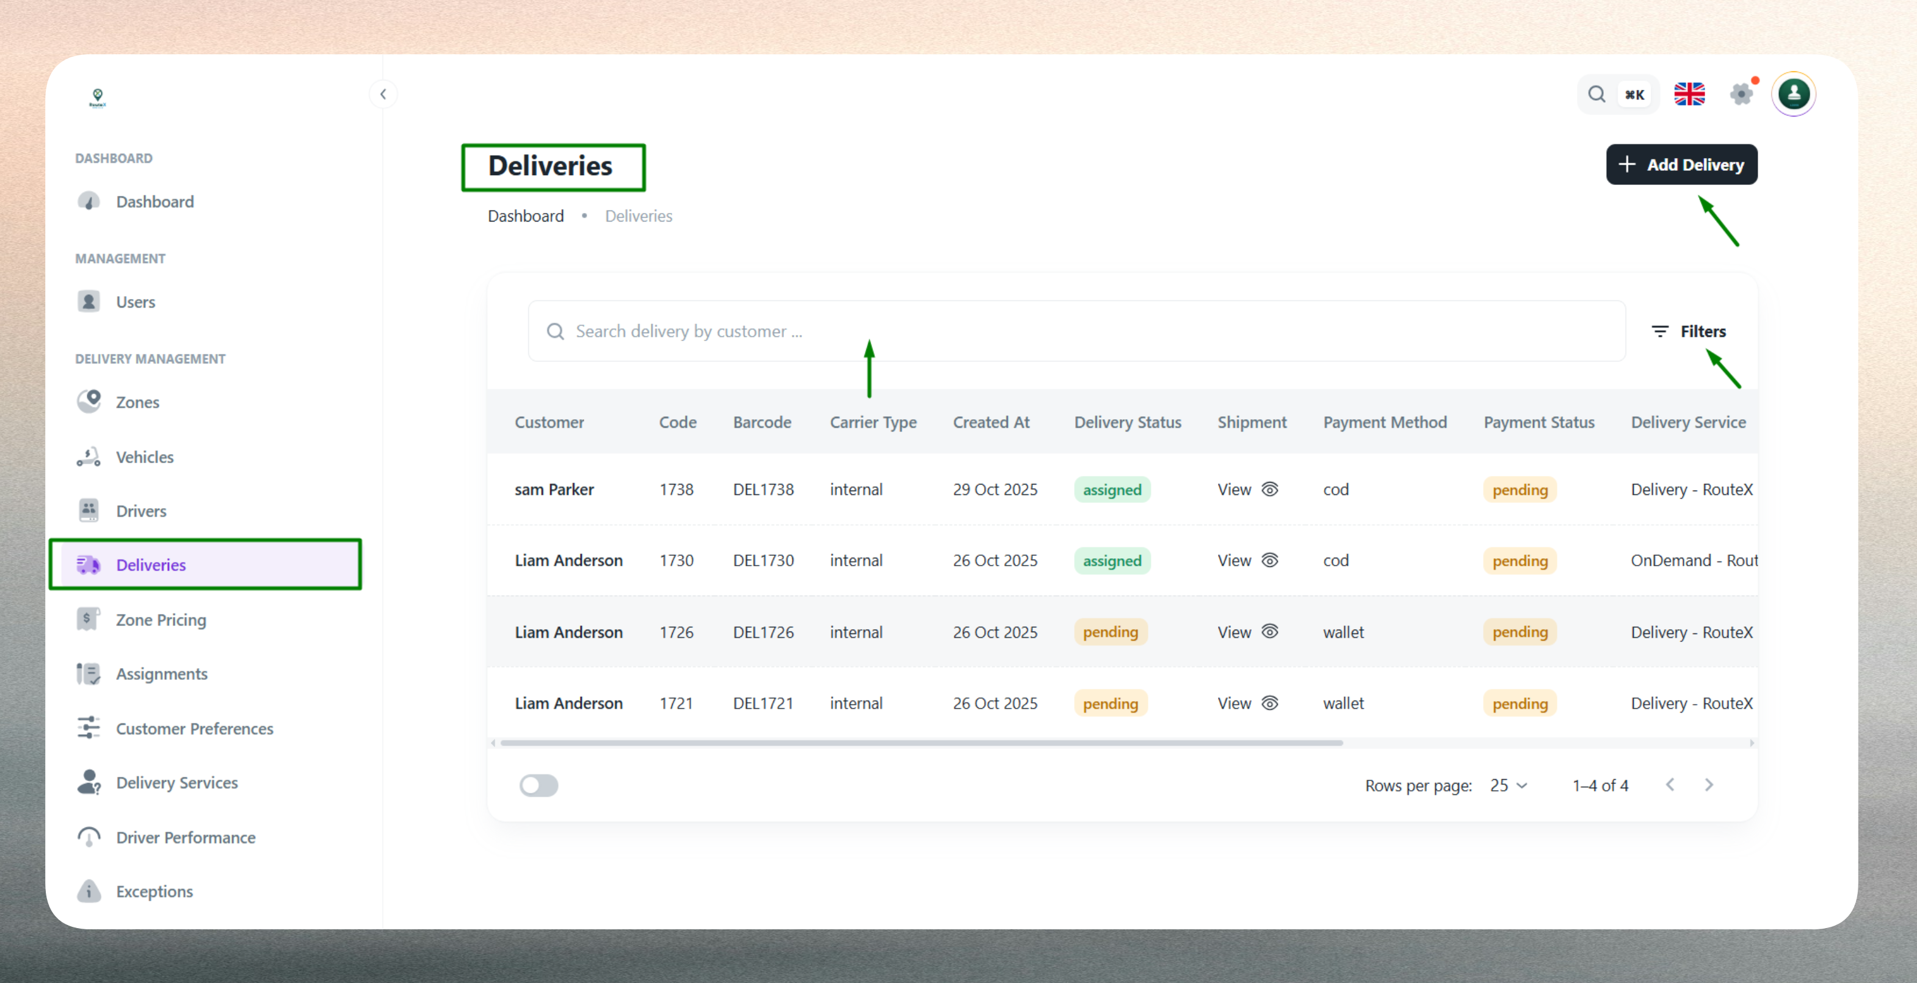Select the Vehicles management icon
This screenshot has width=1917, height=983.
coord(89,456)
